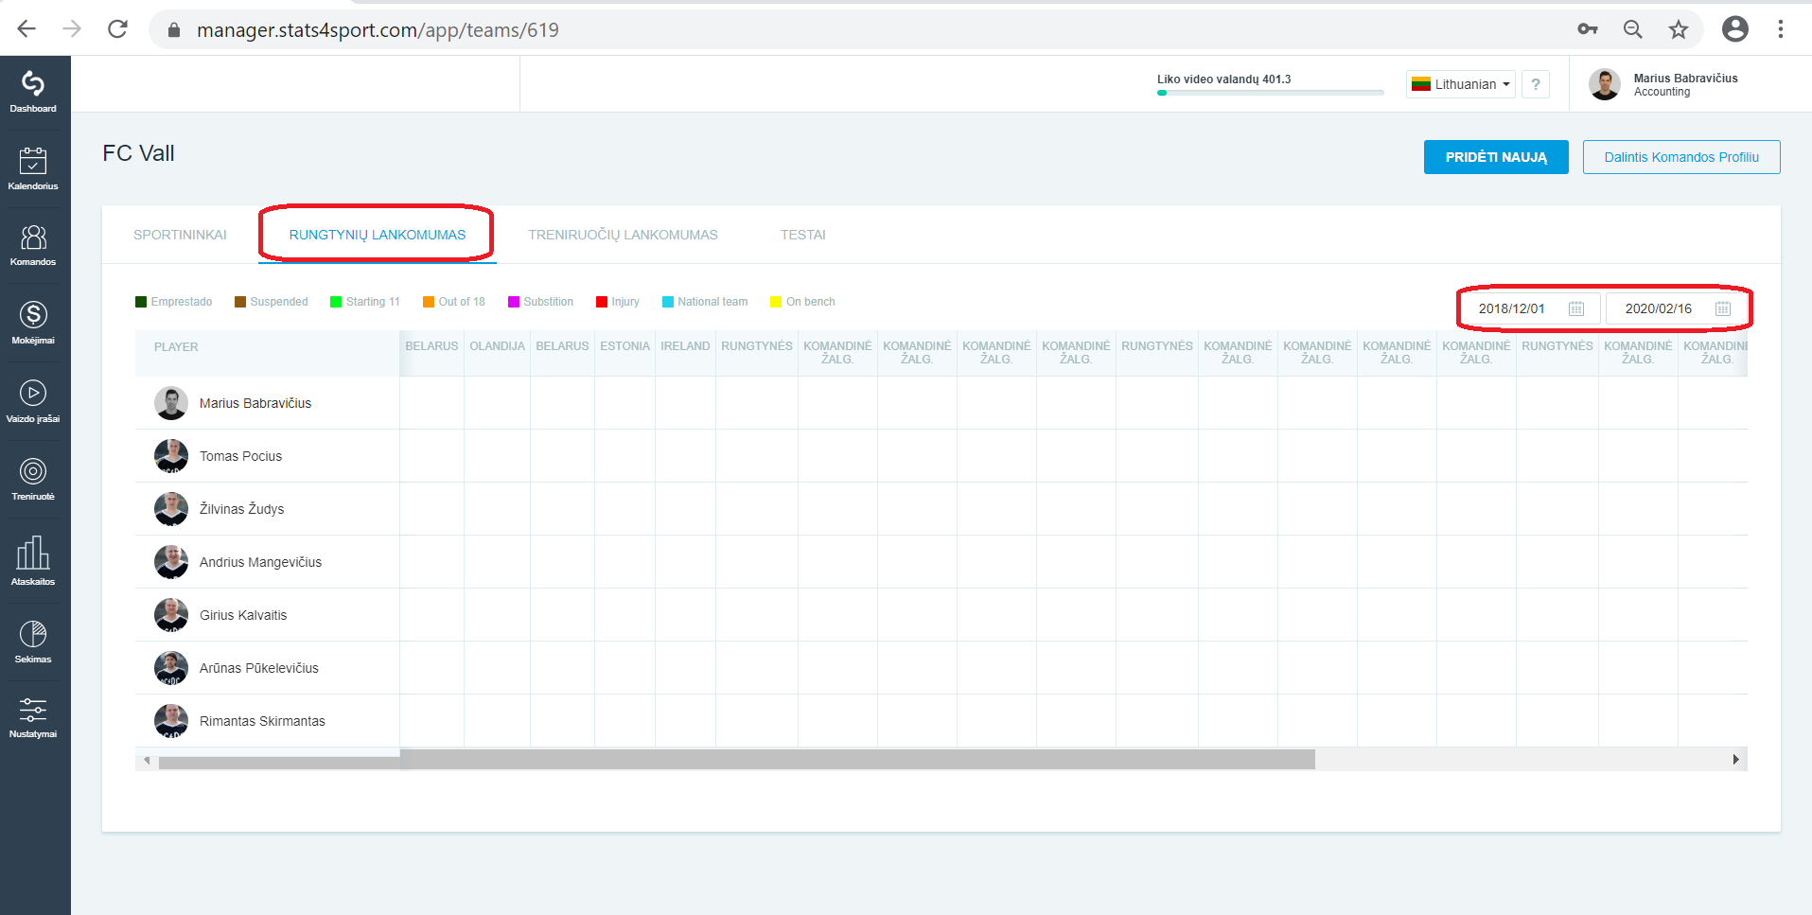Open calendar picker for end date 2020/02/16

pos(1723,308)
